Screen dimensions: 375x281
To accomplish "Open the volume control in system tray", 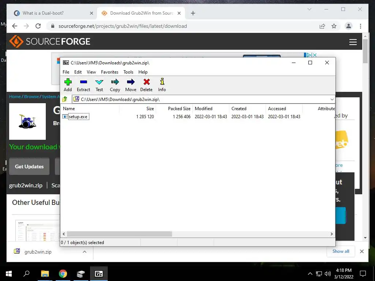I will coord(328,274).
